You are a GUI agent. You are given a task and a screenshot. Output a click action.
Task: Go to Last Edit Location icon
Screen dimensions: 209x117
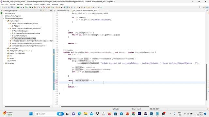coord(86,7)
